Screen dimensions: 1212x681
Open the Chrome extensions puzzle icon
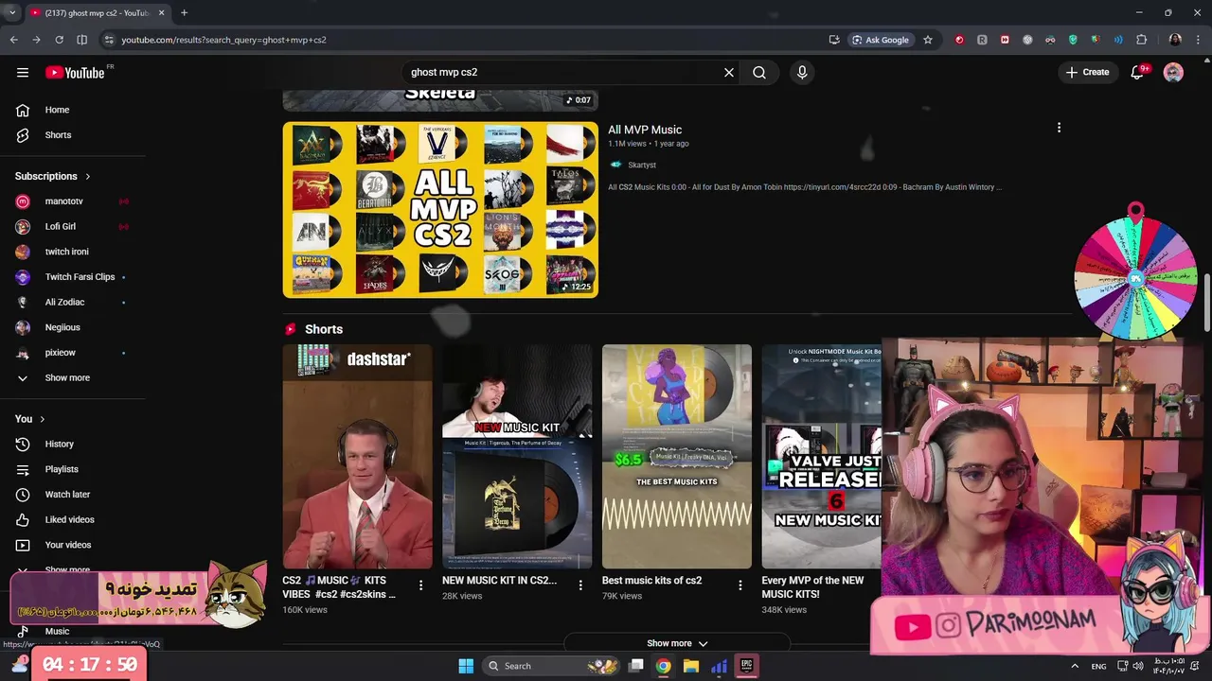1141,40
